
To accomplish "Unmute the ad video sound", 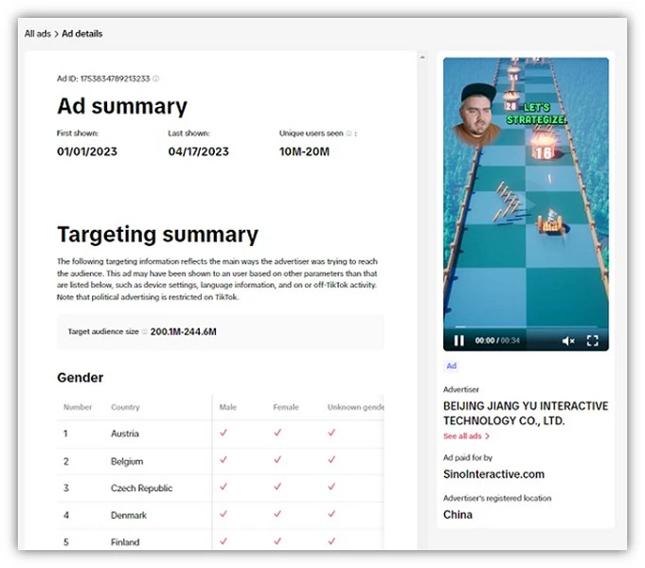I will (568, 341).
